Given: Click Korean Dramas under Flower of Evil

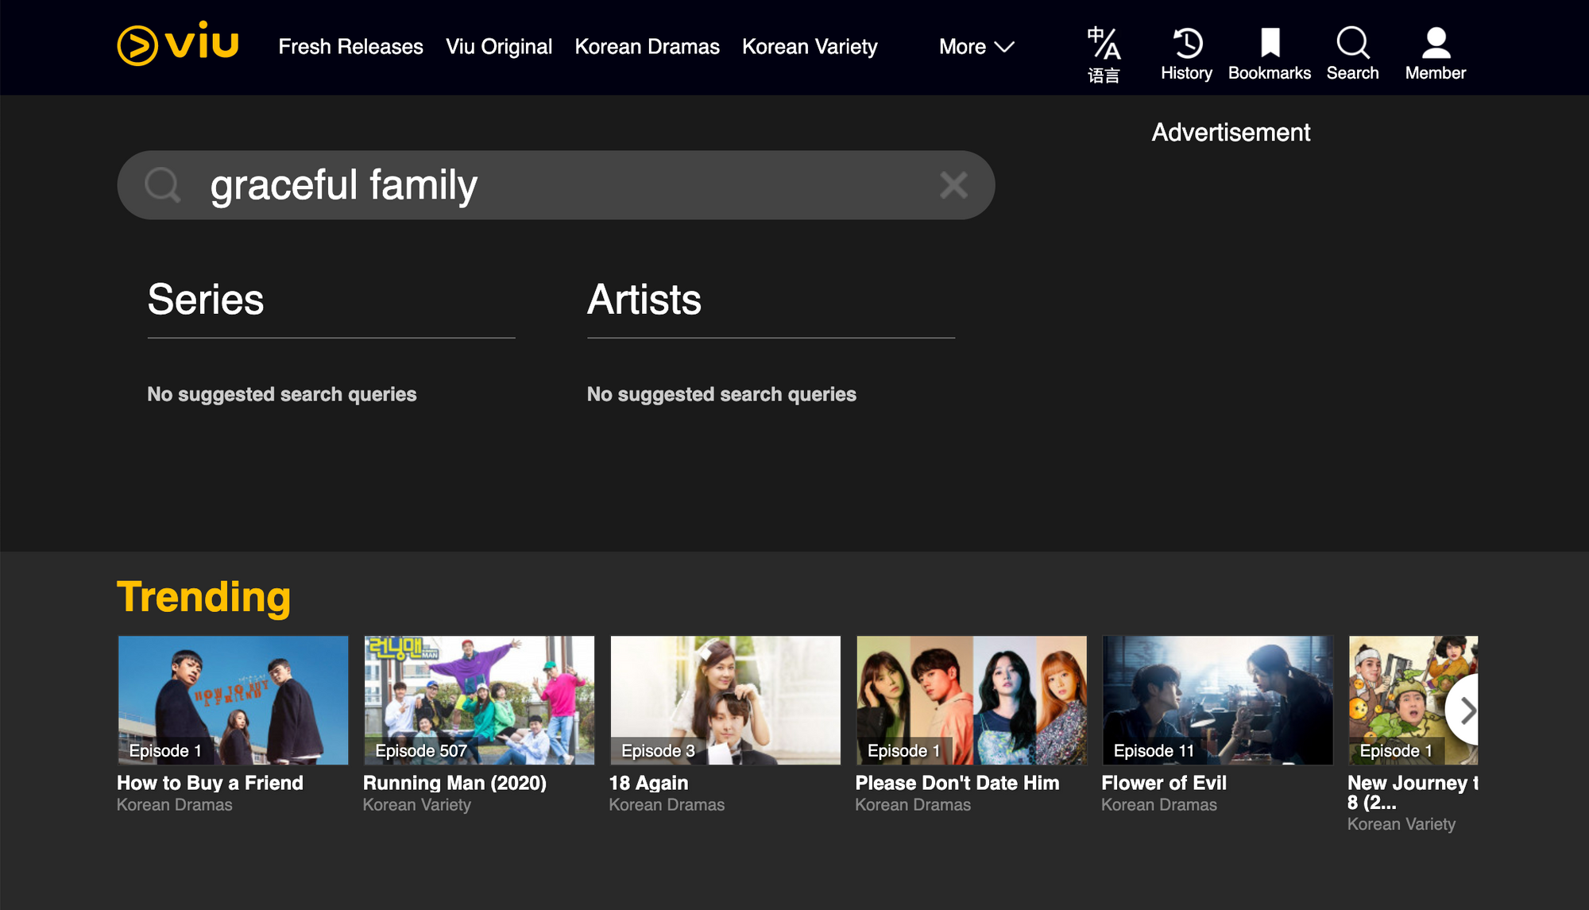Looking at the screenshot, I should pyautogui.click(x=1159, y=805).
